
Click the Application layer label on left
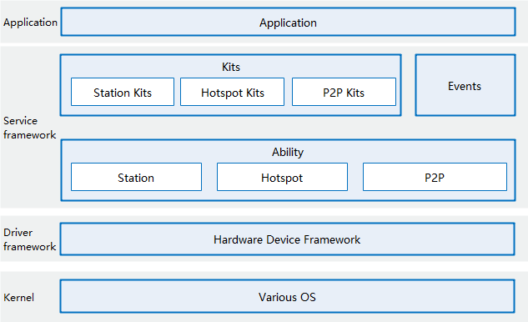(x=30, y=23)
